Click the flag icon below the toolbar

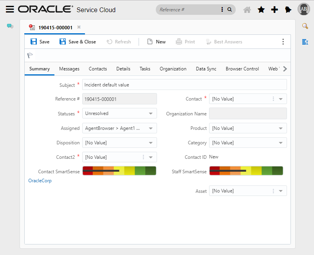click(x=30, y=55)
